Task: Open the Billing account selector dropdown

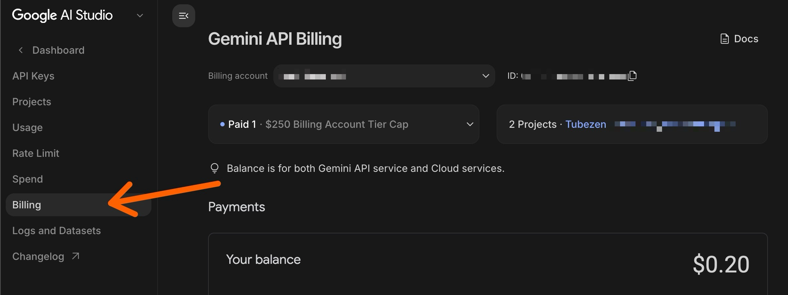Action: click(384, 76)
